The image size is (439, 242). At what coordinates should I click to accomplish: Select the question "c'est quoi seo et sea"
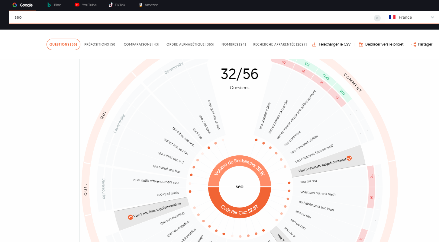[x=214, y=115]
